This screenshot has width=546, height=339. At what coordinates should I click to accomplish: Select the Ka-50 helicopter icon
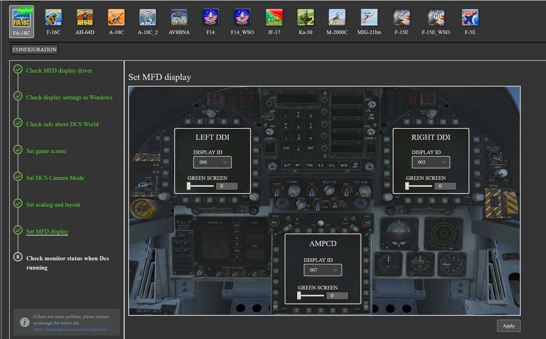click(x=305, y=18)
